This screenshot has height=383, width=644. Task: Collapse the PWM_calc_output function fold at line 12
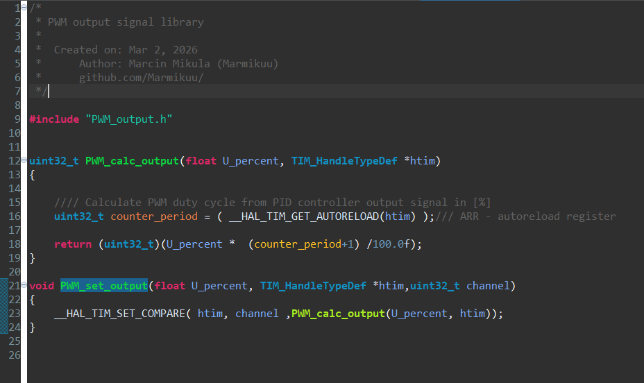pos(24,160)
